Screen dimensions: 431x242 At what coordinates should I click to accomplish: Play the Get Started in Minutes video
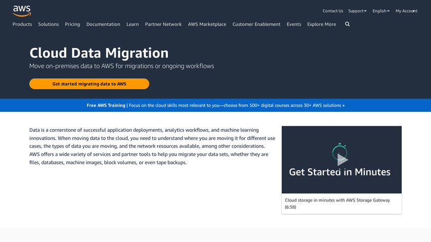coord(342,159)
